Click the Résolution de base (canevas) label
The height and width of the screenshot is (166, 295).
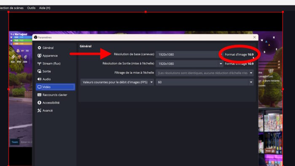(x=134, y=54)
